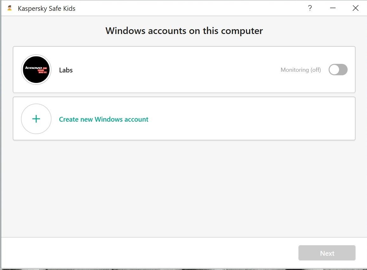Image resolution: width=367 pixels, height=270 pixels.
Task: Click the taskbar strip at the screen bottom
Action: [183, 268]
